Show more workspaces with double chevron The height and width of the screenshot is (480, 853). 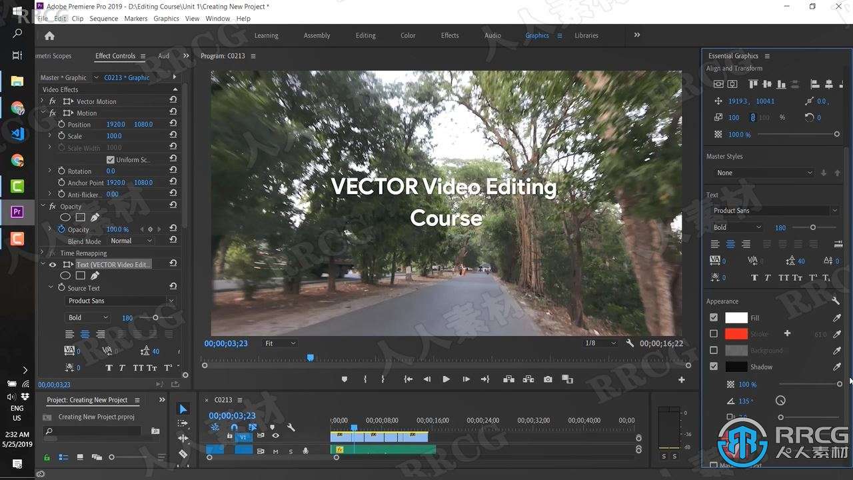637,35
